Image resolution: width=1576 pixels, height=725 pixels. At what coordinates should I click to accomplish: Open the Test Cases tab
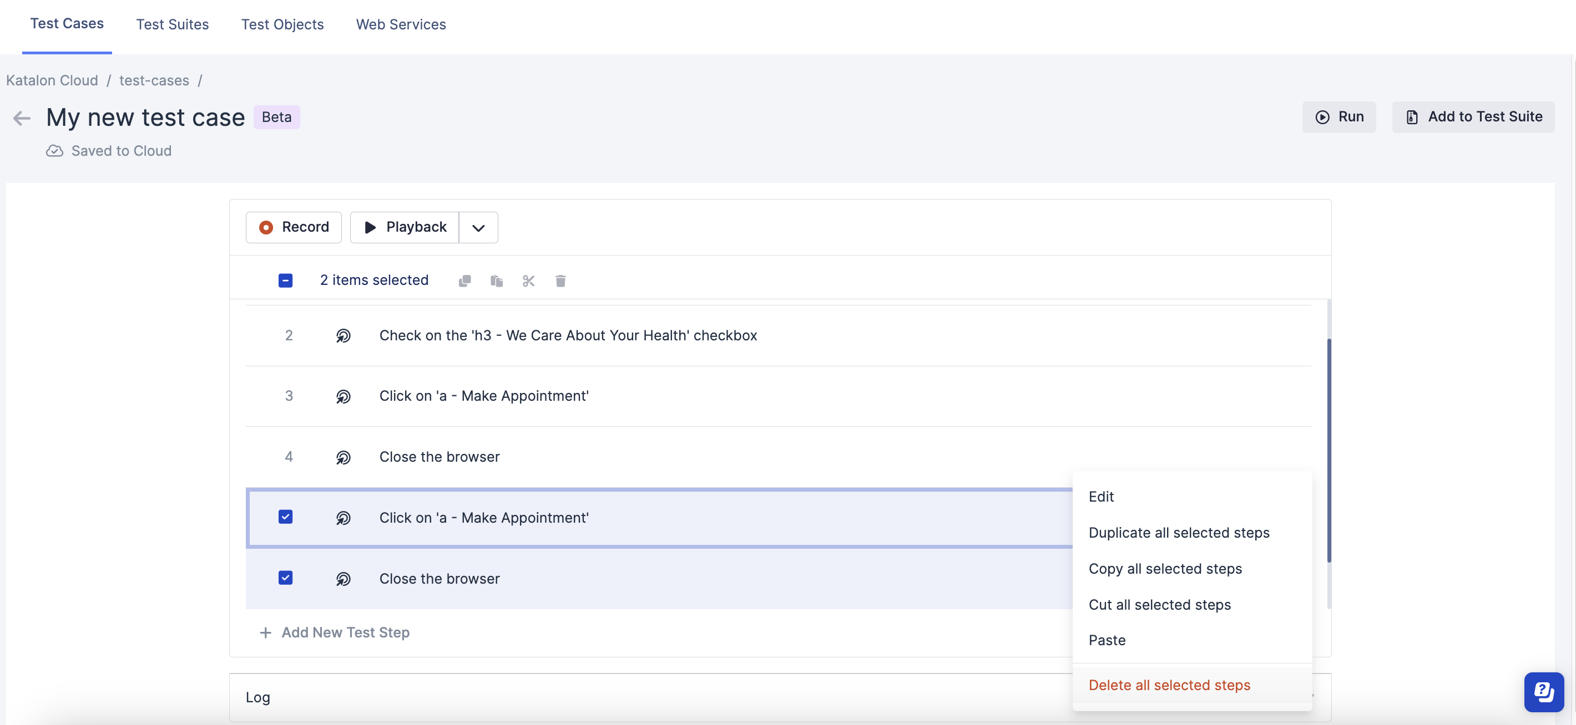click(67, 23)
